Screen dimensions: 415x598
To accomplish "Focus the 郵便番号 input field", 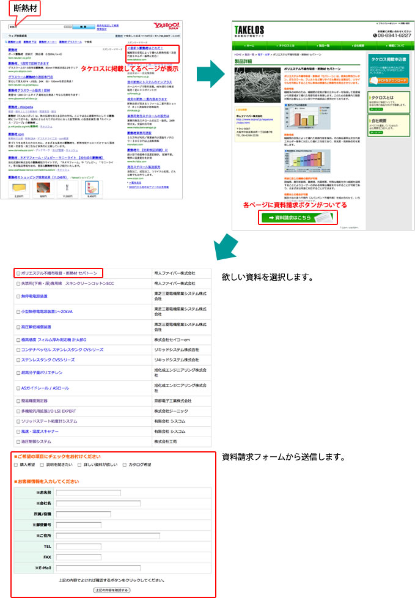I will point(78,525).
